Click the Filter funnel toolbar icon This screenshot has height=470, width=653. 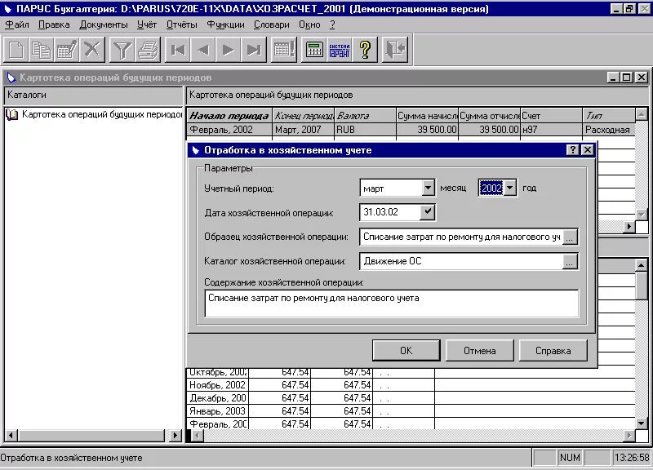pos(122,50)
